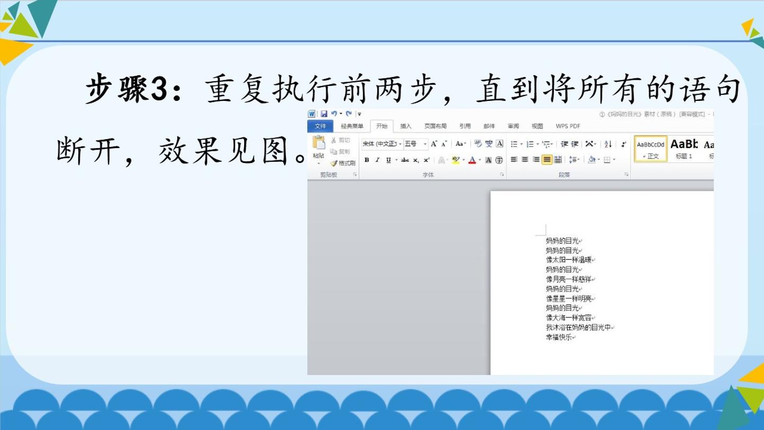Image resolution: width=764 pixels, height=430 pixels.
Task: Switch to the 插入 (Insert) tab
Action: pos(406,126)
